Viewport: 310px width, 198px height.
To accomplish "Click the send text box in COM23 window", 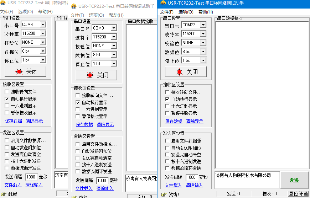I will (247, 180).
